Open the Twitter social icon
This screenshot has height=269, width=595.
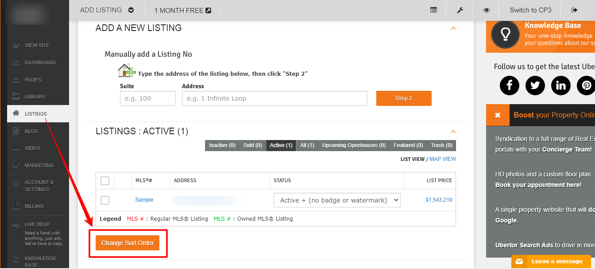[535, 85]
